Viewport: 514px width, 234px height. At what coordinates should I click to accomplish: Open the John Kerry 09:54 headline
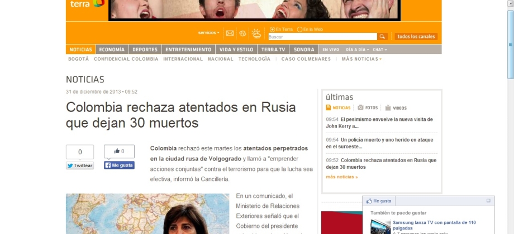click(x=379, y=123)
